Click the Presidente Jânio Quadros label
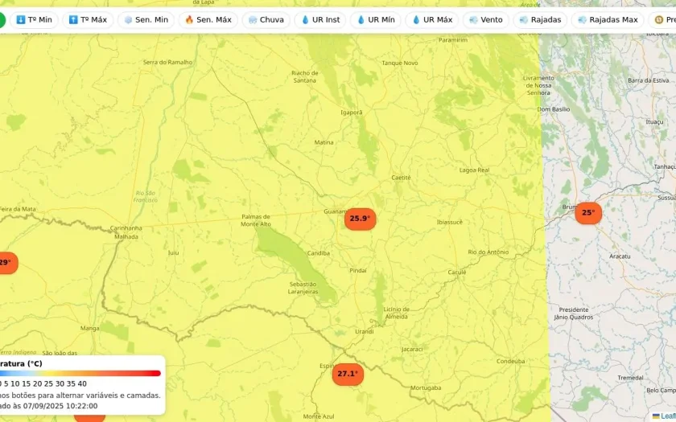This screenshot has width=676, height=422. point(573,313)
